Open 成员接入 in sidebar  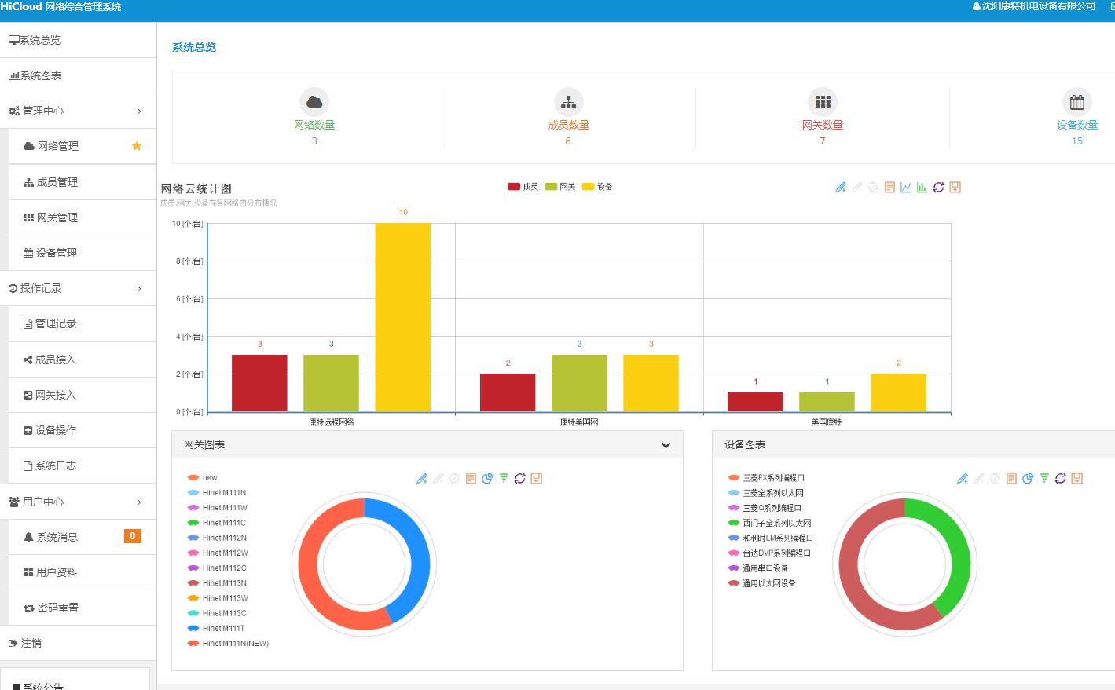tap(83, 360)
